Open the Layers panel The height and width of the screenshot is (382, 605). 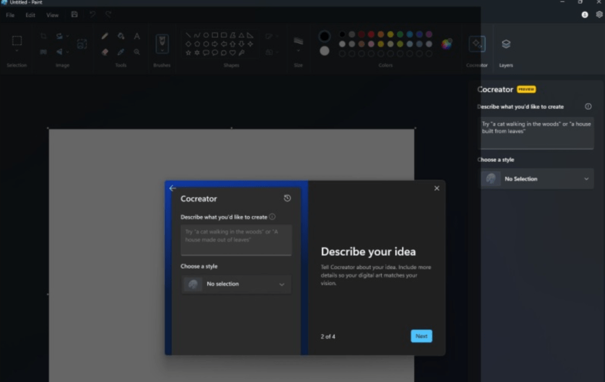click(x=506, y=44)
